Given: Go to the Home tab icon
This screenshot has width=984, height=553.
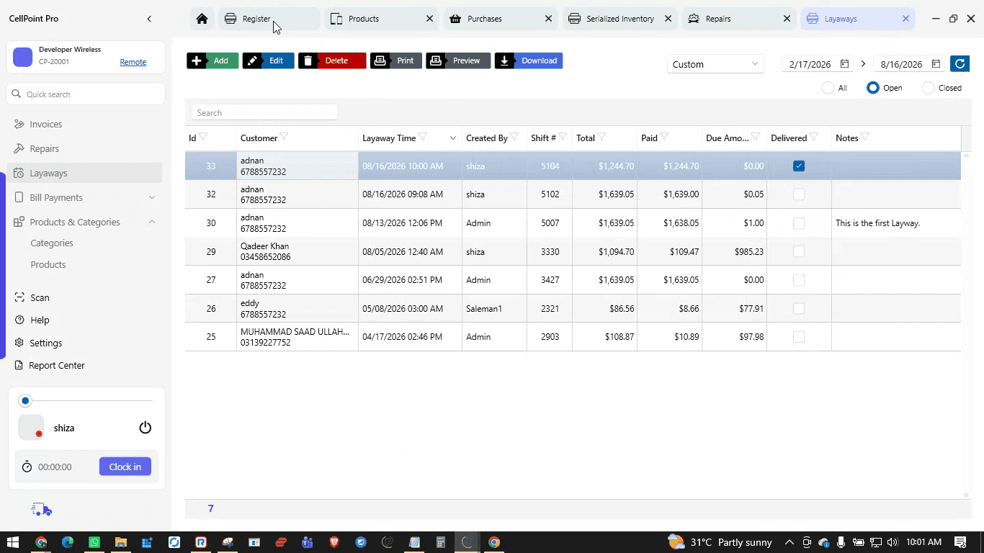Looking at the screenshot, I should (x=202, y=19).
